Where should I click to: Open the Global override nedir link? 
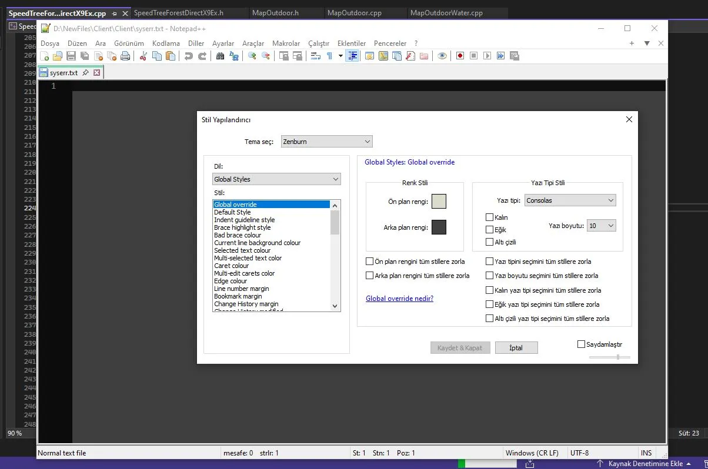click(x=399, y=298)
